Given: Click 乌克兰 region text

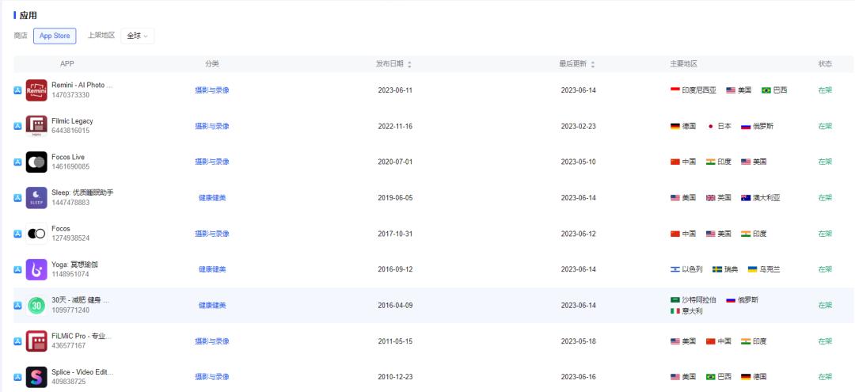Looking at the screenshot, I should [x=770, y=269].
